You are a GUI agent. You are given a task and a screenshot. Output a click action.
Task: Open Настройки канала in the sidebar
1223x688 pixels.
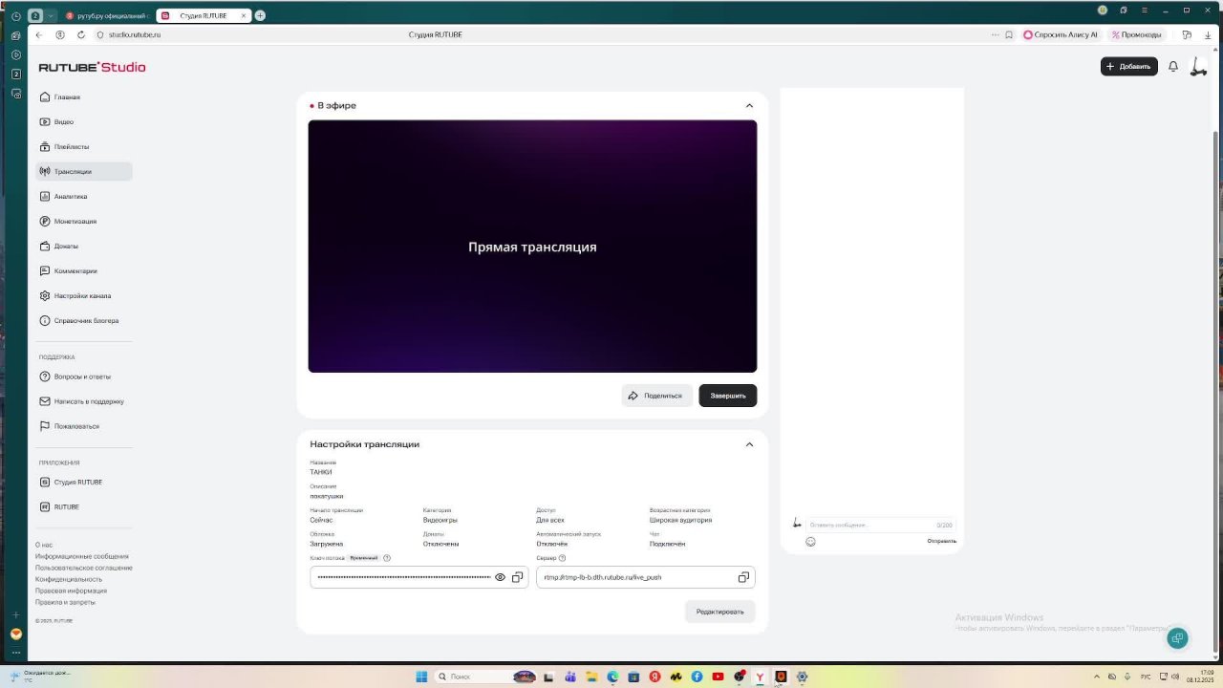(84, 296)
